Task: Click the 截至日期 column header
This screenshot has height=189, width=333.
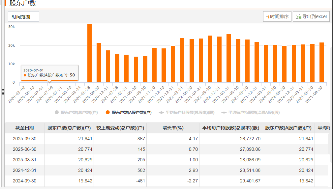Action: (24, 128)
